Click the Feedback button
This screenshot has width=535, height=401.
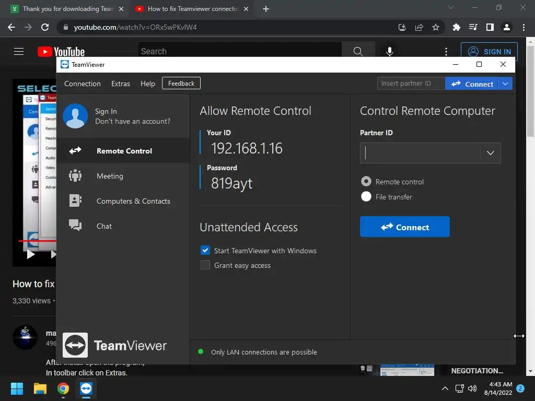tap(181, 83)
